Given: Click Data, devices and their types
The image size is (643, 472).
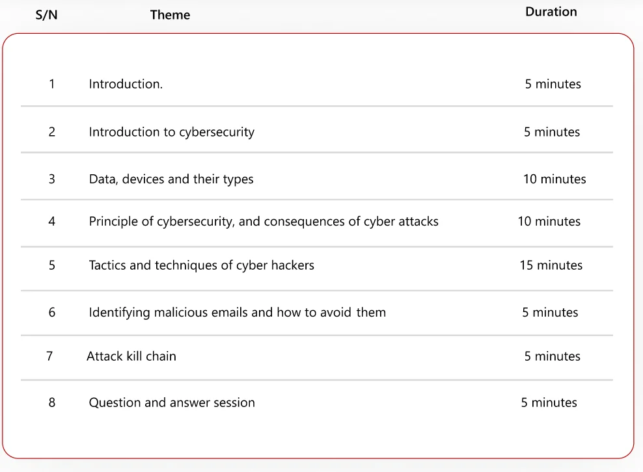Looking at the screenshot, I should [171, 179].
